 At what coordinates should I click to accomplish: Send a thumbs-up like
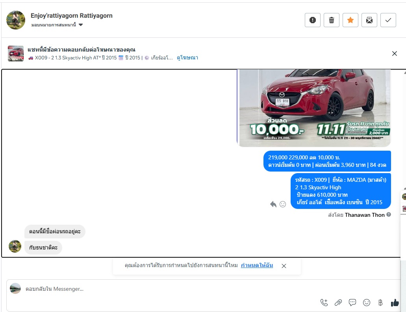(395, 303)
